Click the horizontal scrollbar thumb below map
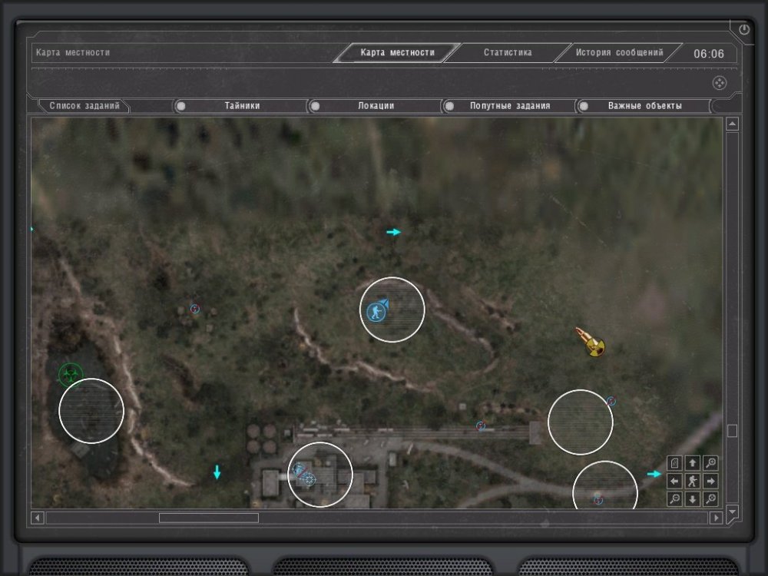Screen dimensions: 768x576 [x=208, y=518]
